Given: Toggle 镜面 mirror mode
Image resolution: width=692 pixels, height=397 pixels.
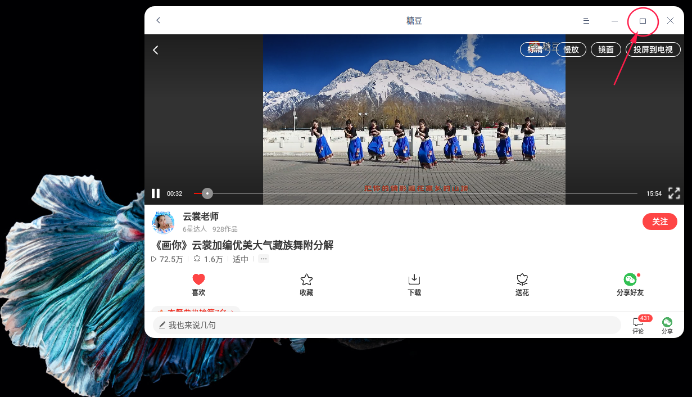Looking at the screenshot, I should coord(605,49).
